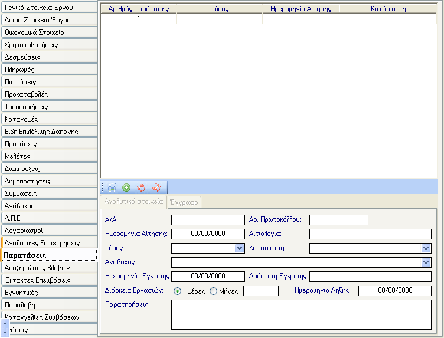Click the disabled save icon in toolbar
Image resolution: width=444 pixels, height=338 pixels.
point(112,188)
